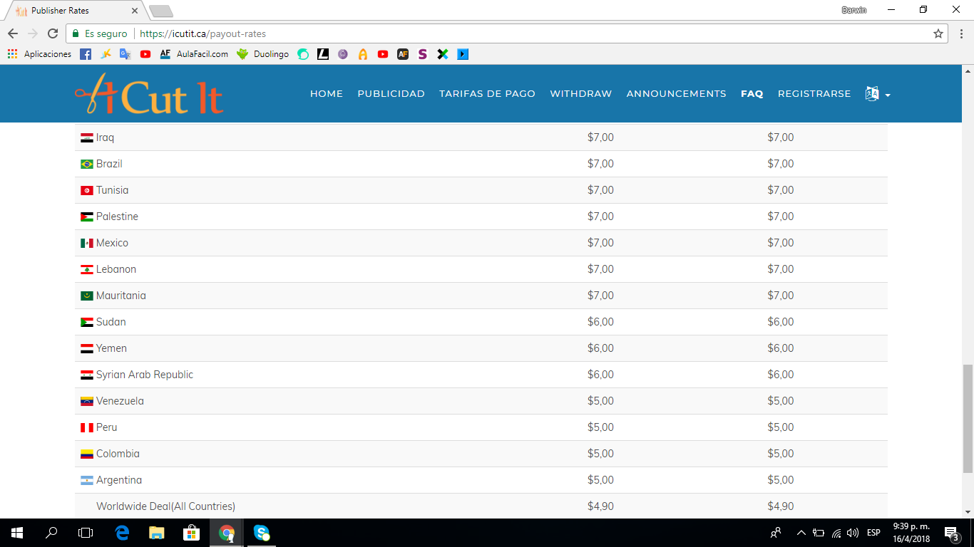The height and width of the screenshot is (547, 974).
Task: Click the red YouTube bookmark icon
Action: (145, 53)
